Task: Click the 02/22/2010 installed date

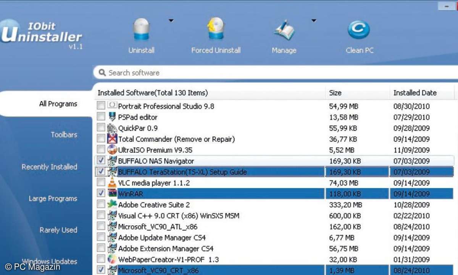Action: (411, 216)
